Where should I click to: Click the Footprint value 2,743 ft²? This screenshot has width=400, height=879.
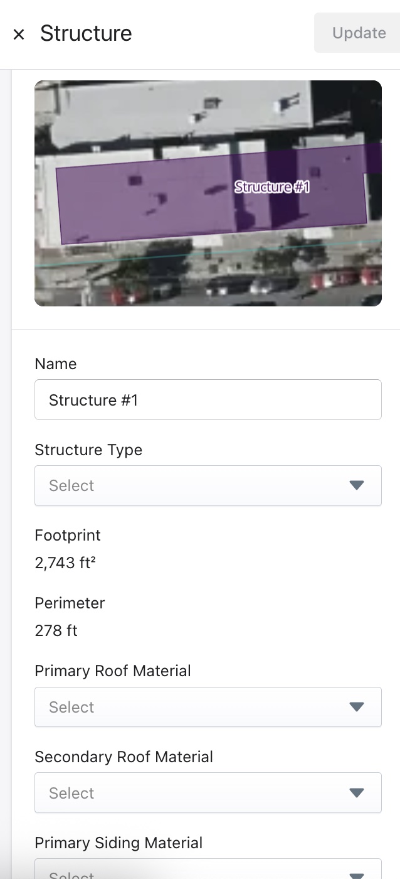tap(65, 563)
